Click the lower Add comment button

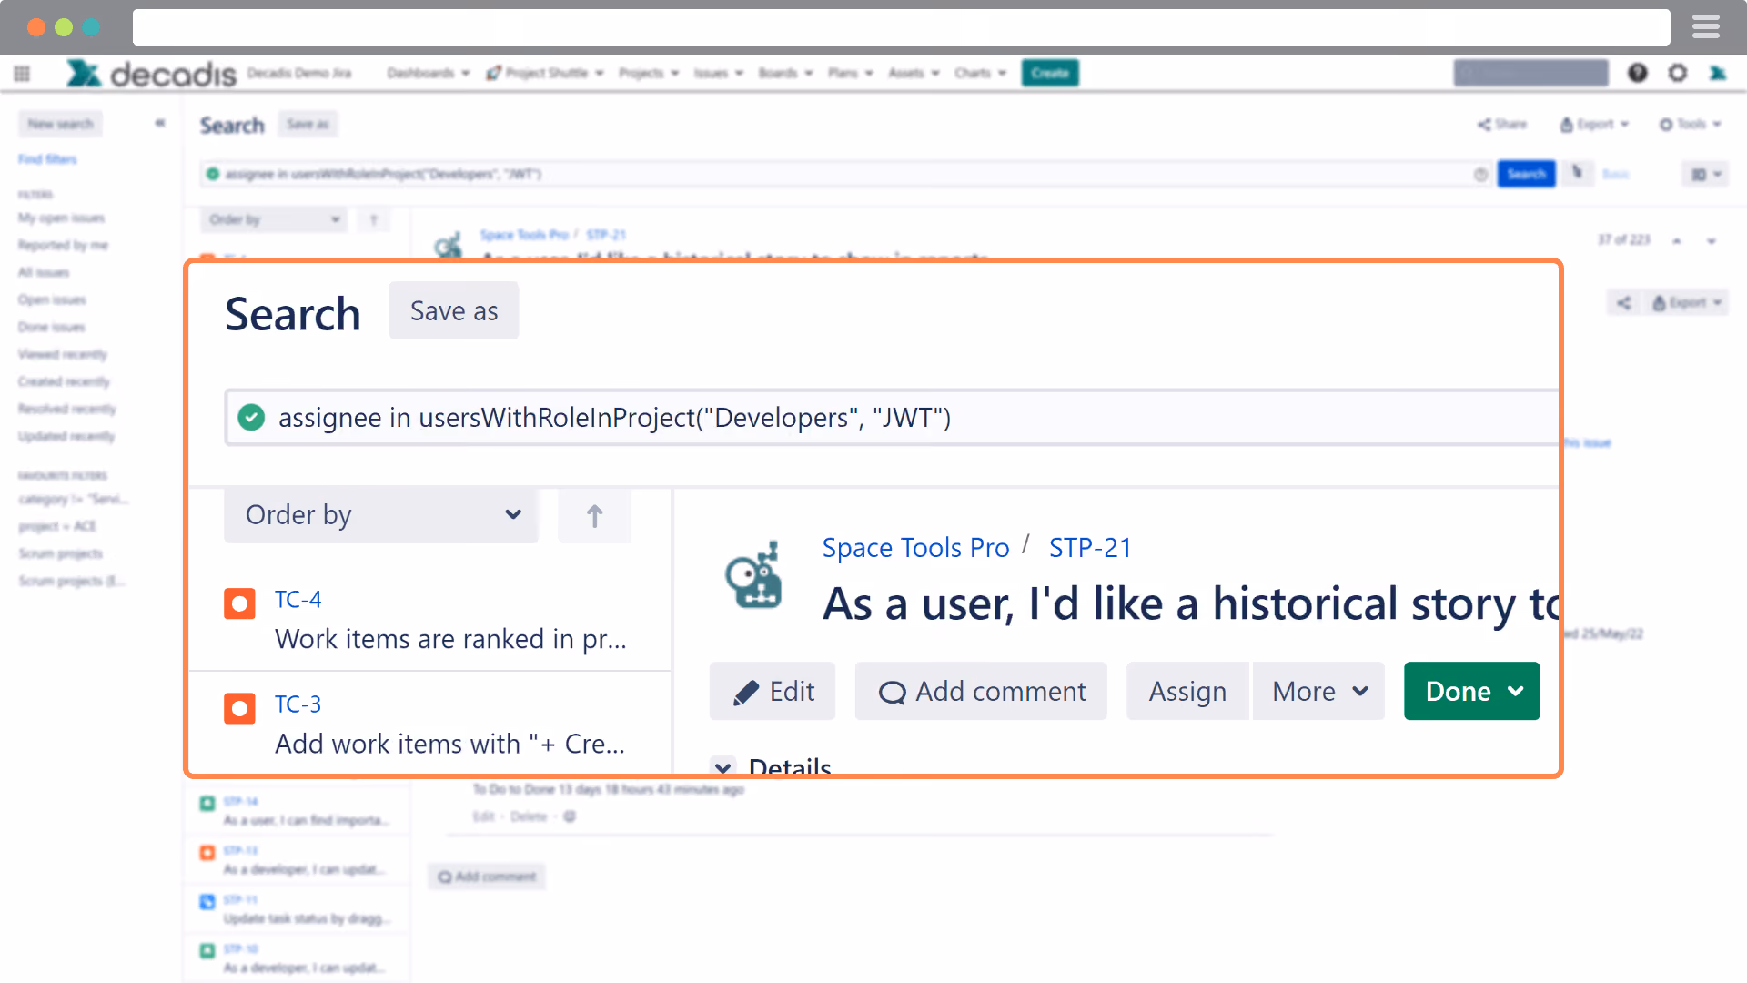tap(487, 877)
